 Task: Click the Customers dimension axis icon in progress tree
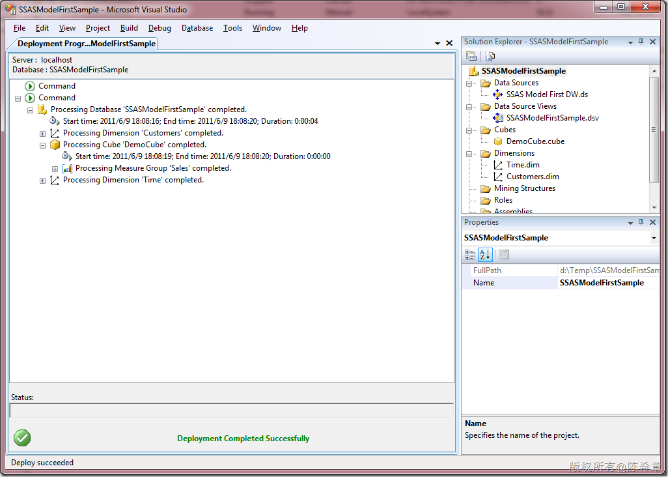click(x=55, y=133)
